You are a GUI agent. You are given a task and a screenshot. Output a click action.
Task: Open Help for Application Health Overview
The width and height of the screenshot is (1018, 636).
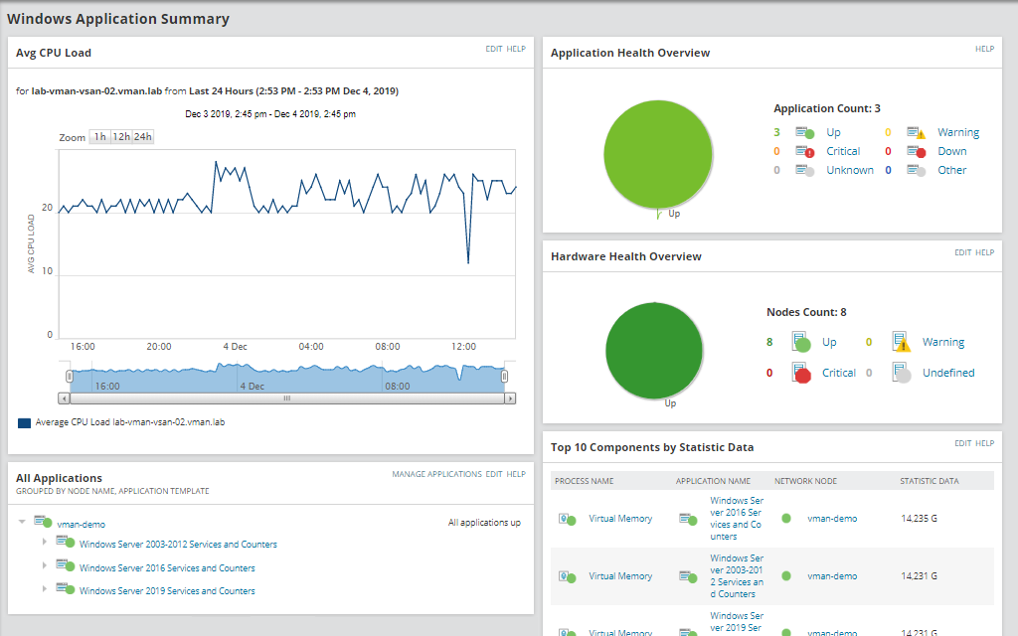point(984,49)
